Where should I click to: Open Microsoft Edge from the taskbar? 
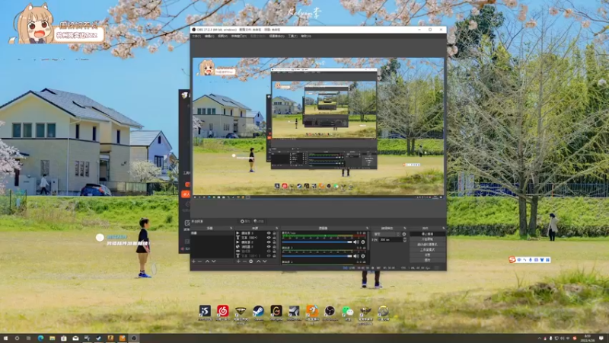coord(40,338)
